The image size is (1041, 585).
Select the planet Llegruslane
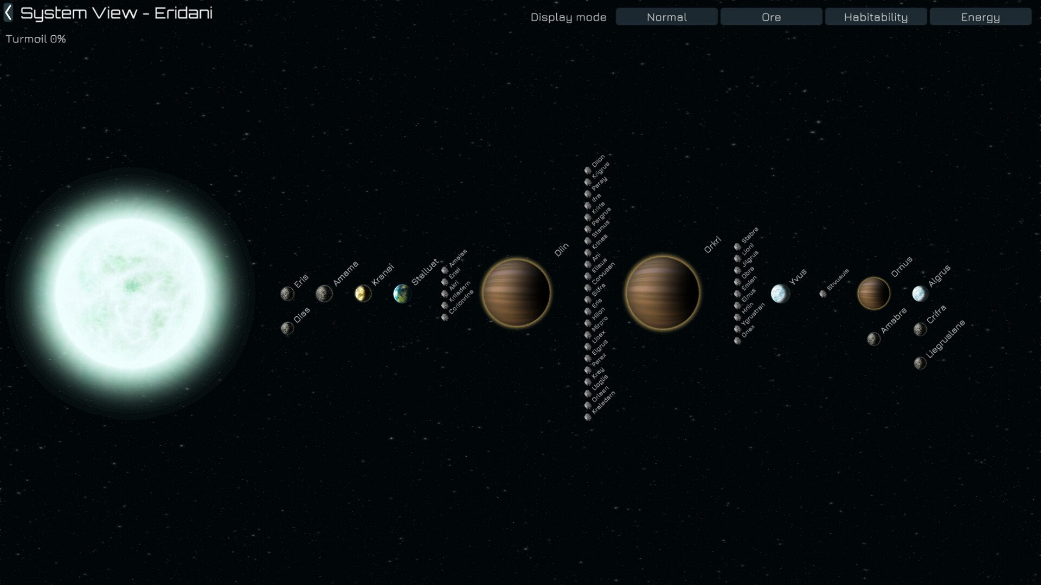[x=920, y=363]
